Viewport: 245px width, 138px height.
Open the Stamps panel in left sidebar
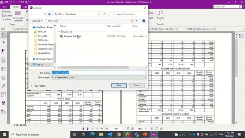(3, 77)
